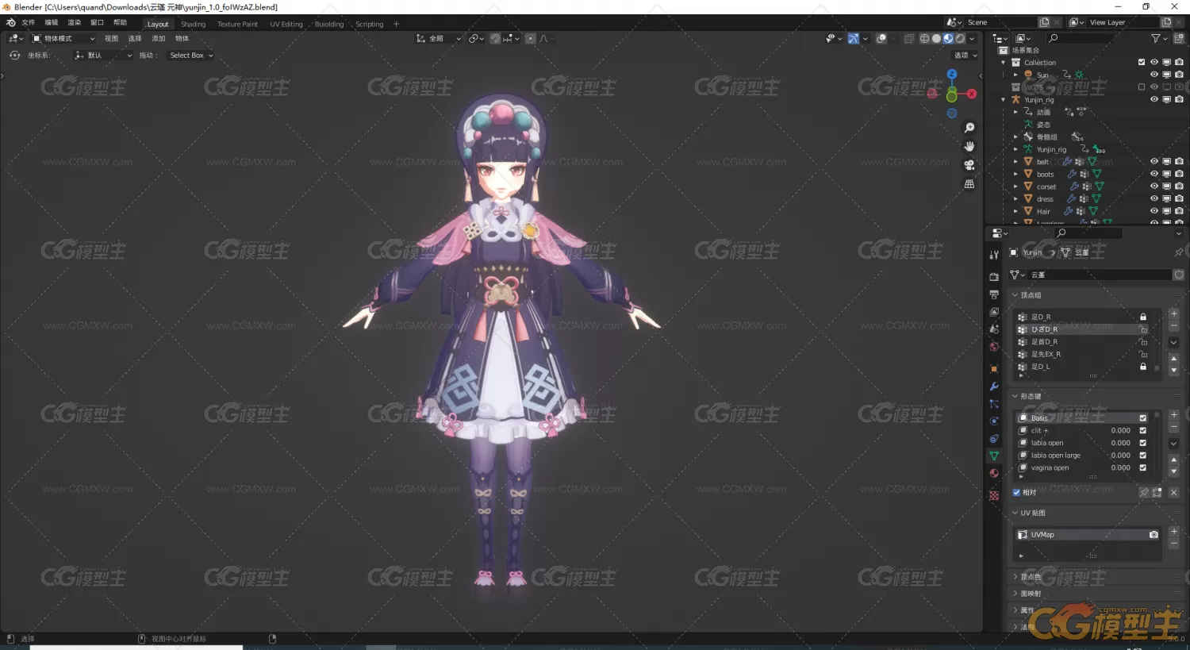Open Render properties tab icon

tap(994, 277)
